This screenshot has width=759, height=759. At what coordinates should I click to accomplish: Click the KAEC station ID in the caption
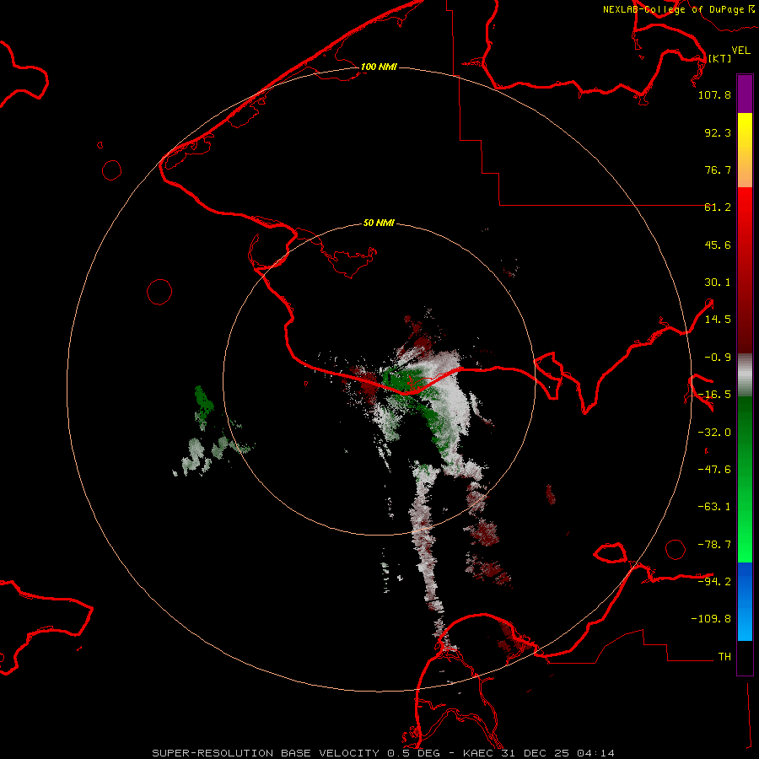[479, 753]
